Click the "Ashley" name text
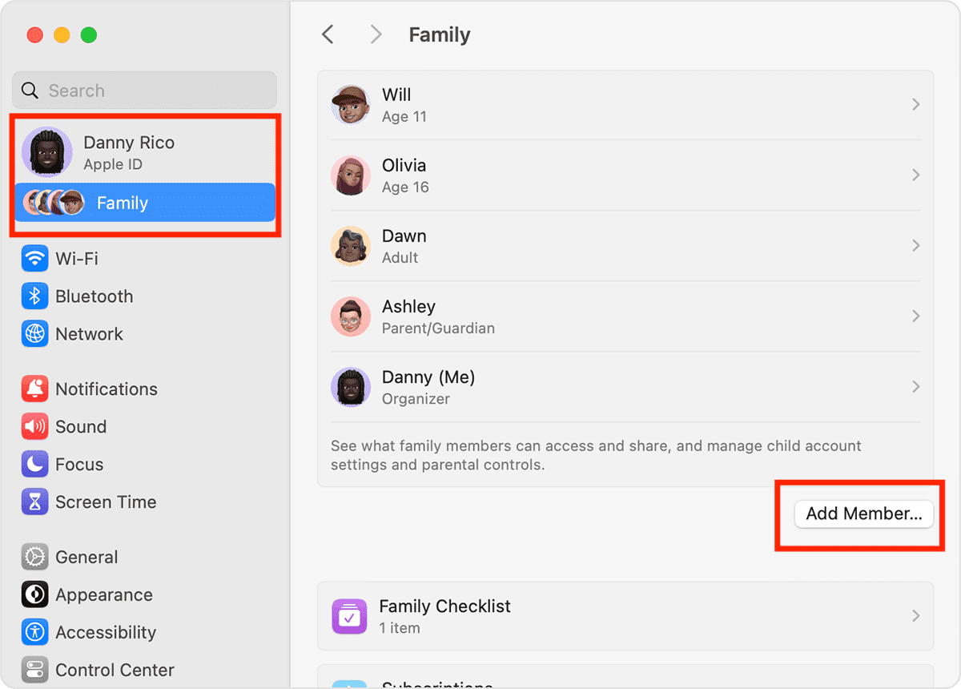 pyautogui.click(x=409, y=307)
